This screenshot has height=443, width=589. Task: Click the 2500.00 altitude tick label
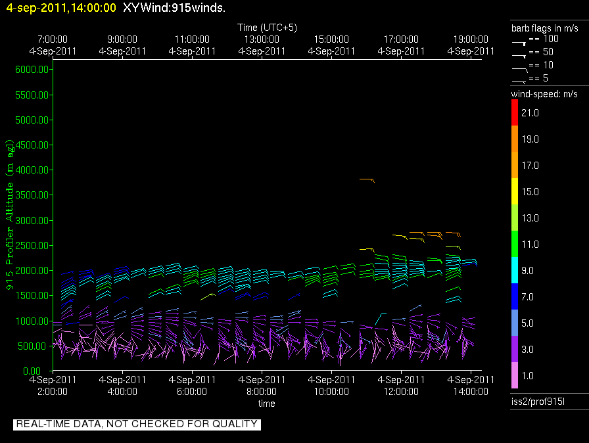click(32, 246)
